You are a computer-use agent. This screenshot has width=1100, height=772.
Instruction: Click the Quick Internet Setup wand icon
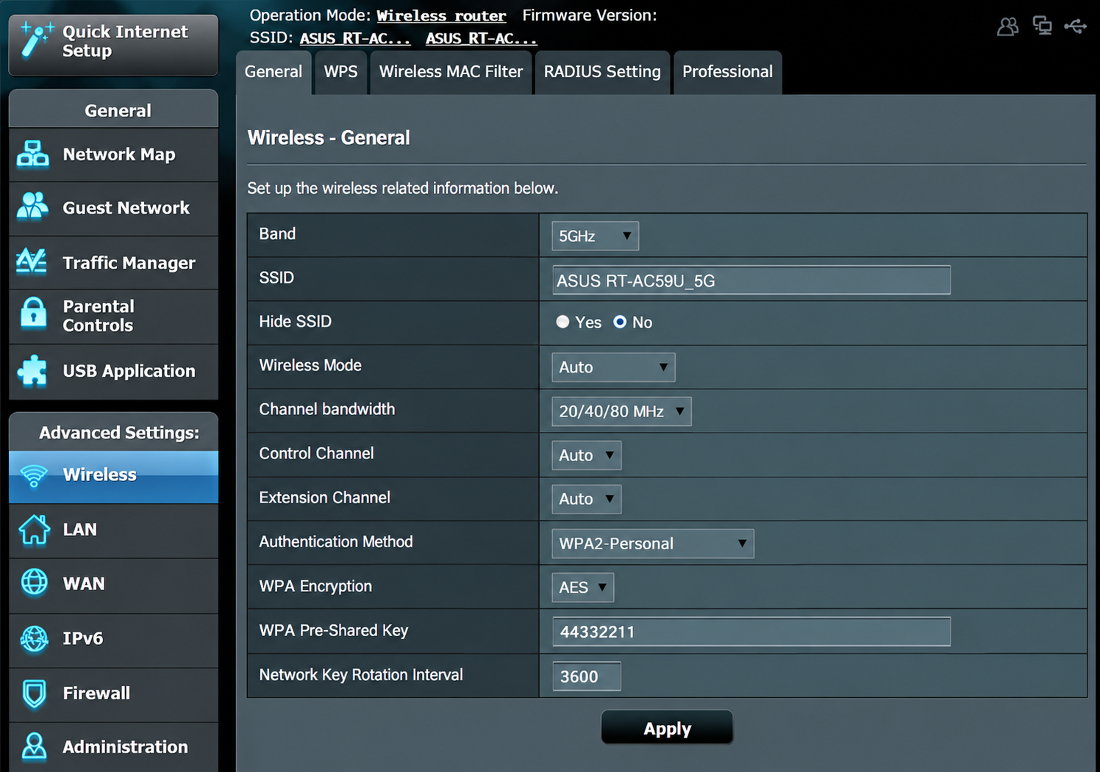[36, 40]
